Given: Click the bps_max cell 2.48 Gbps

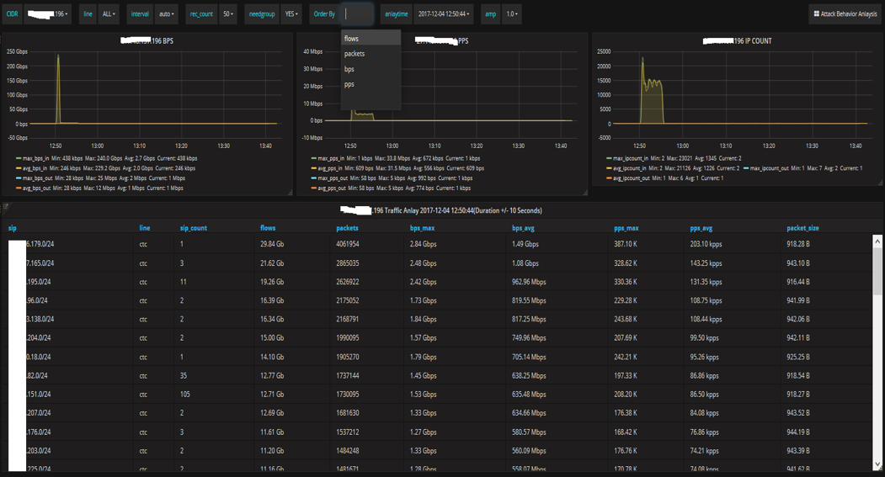Looking at the screenshot, I should pyautogui.click(x=423, y=263).
